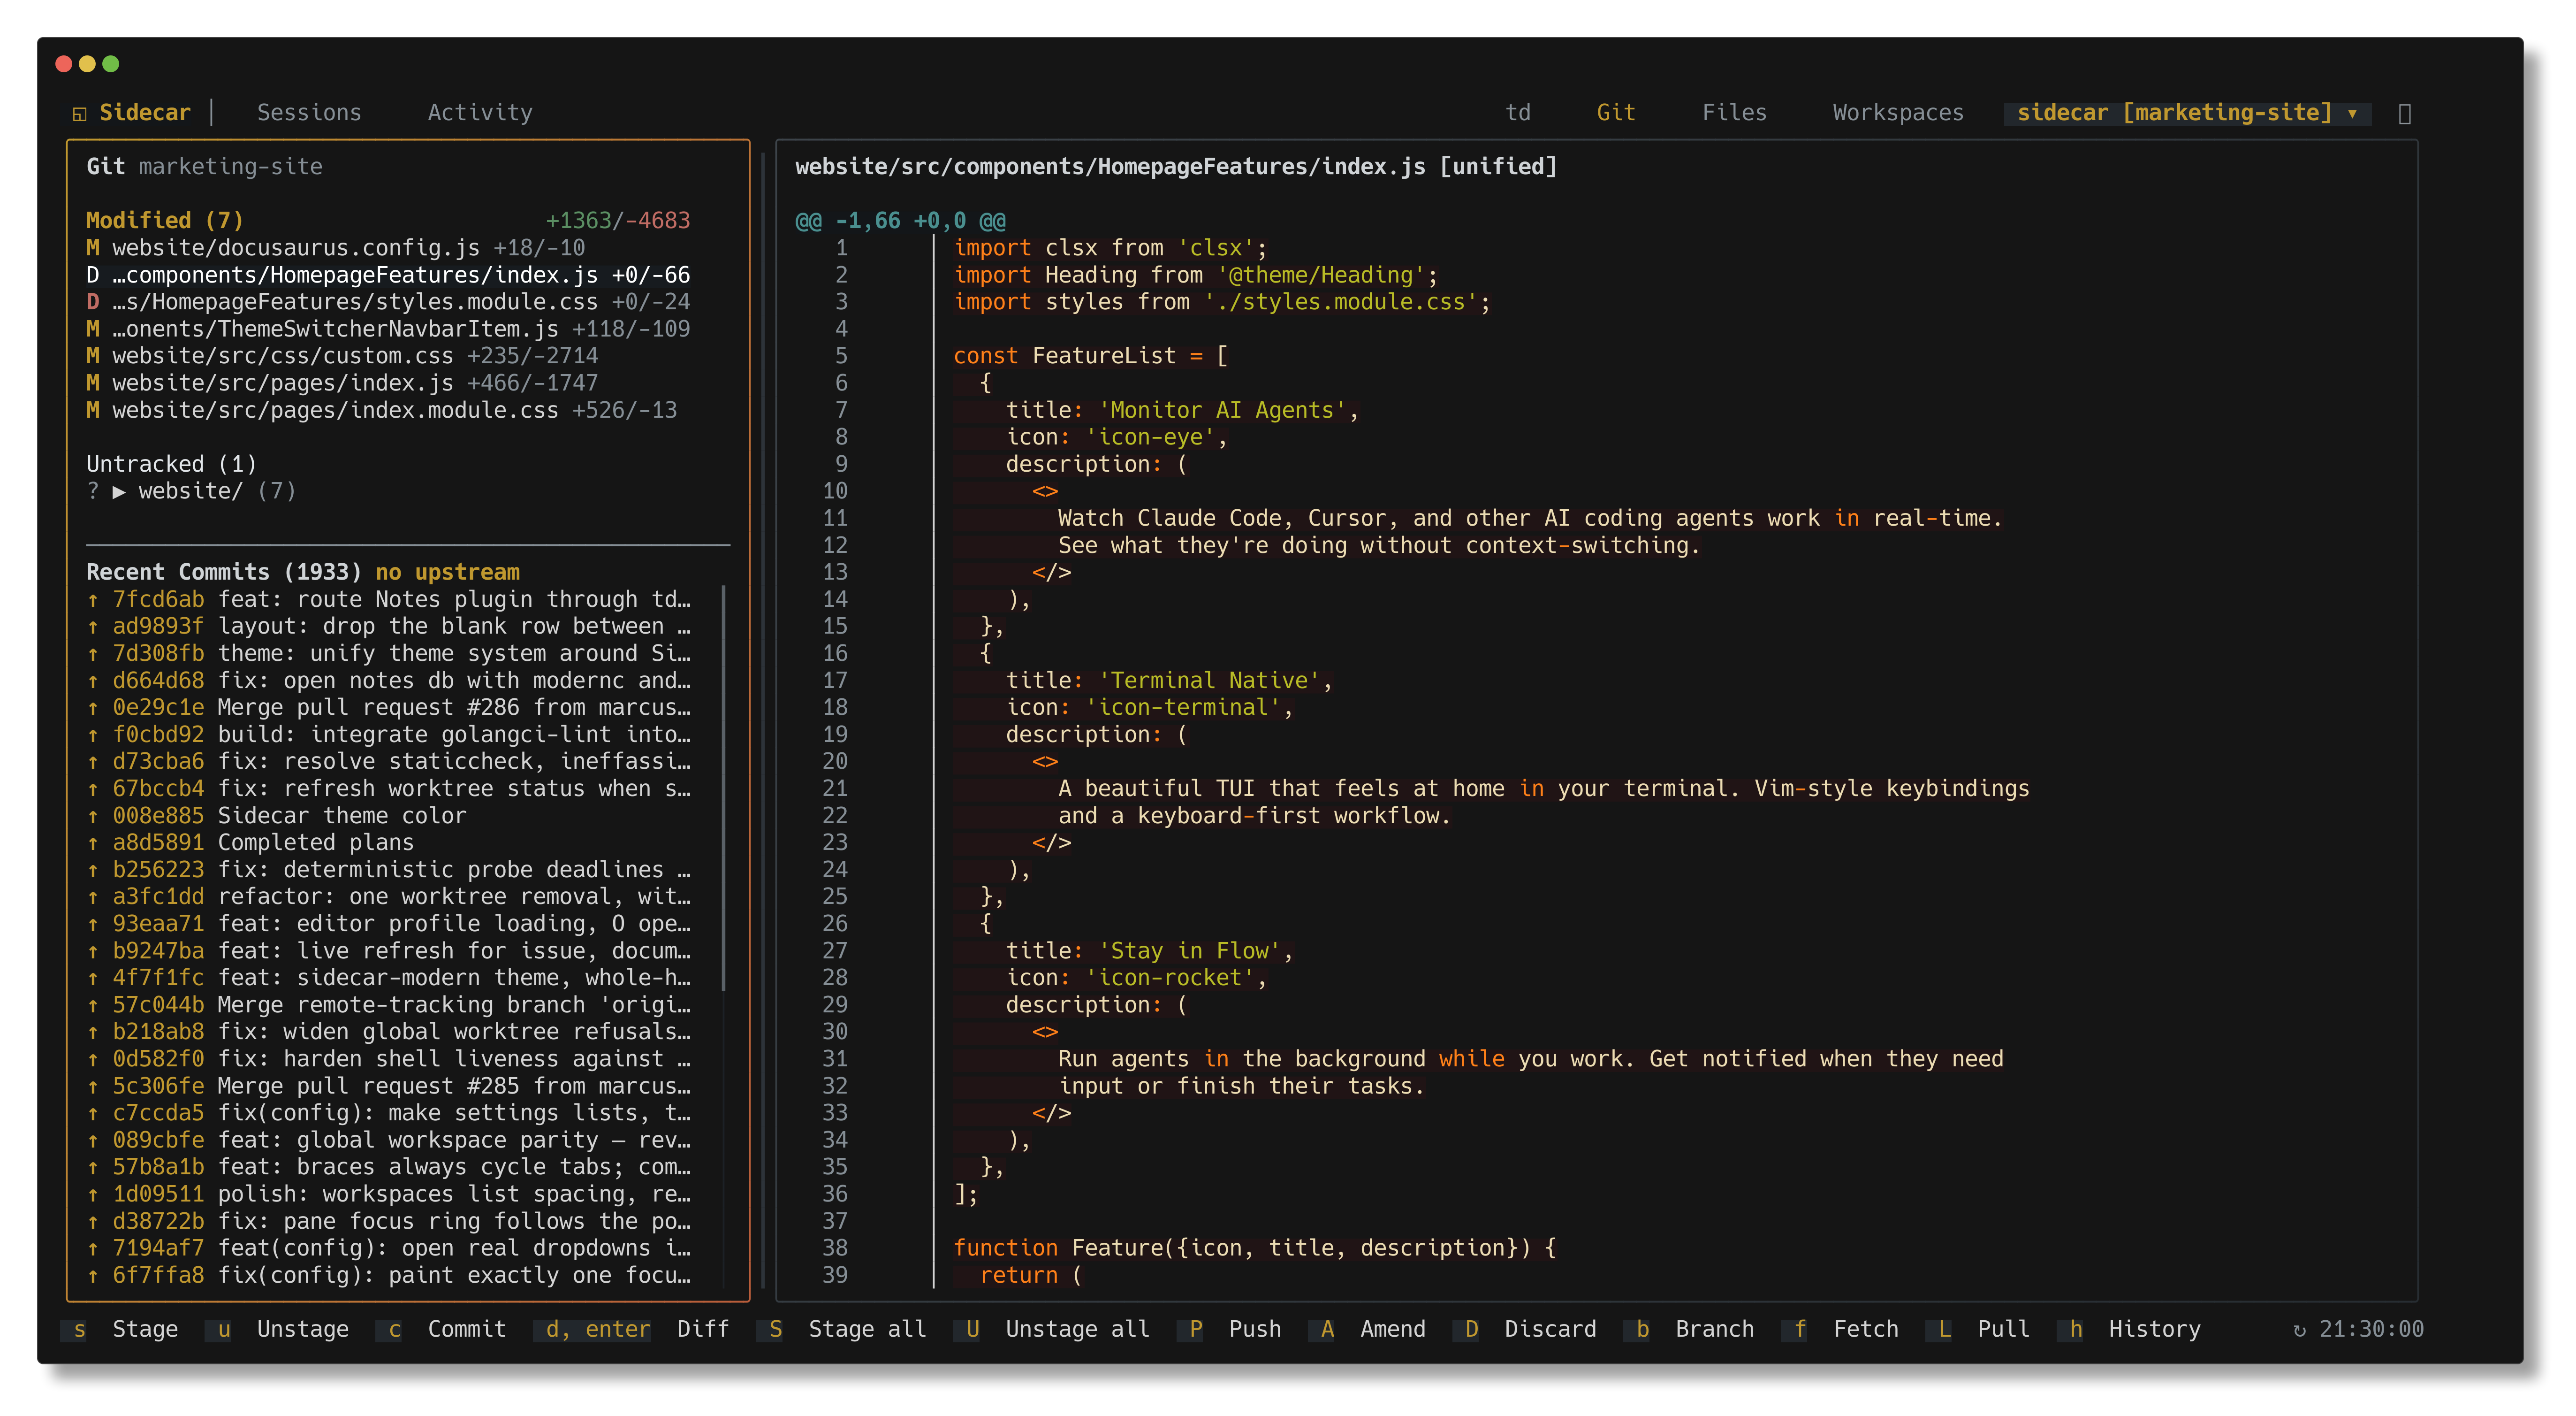
Task: Select commit d664d68 fix open notes db
Action: [x=389, y=680]
